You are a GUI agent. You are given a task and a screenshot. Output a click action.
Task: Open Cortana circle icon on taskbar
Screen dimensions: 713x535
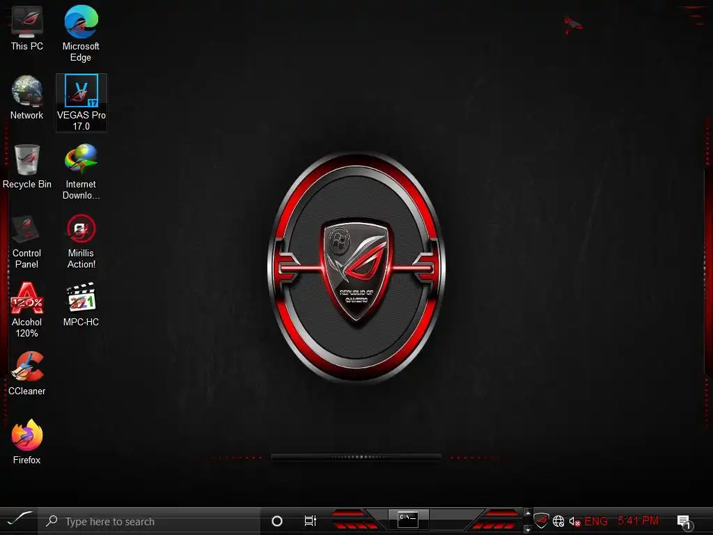click(277, 521)
